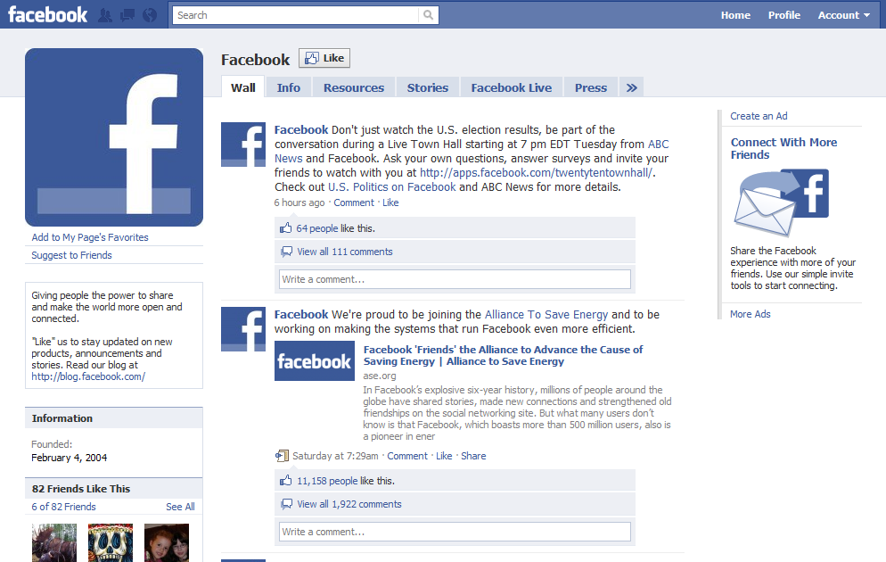Switch to the Resources tab
Screen dimensions: 886x562
coord(354,87)
